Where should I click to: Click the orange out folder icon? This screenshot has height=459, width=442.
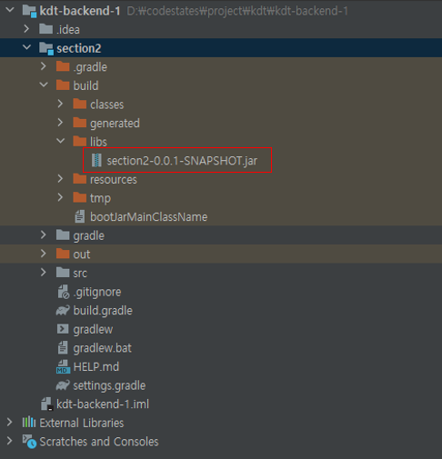point(63,254)
